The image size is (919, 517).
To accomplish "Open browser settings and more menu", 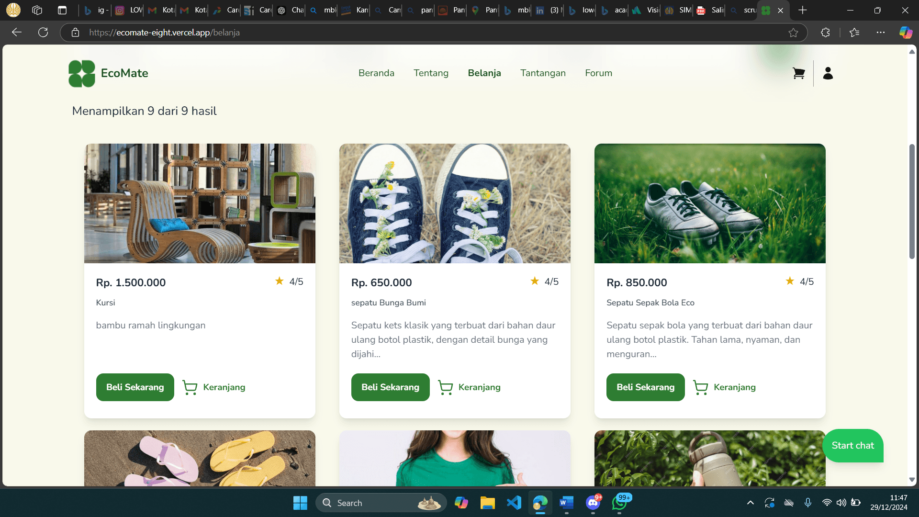I will click(881, 33).
